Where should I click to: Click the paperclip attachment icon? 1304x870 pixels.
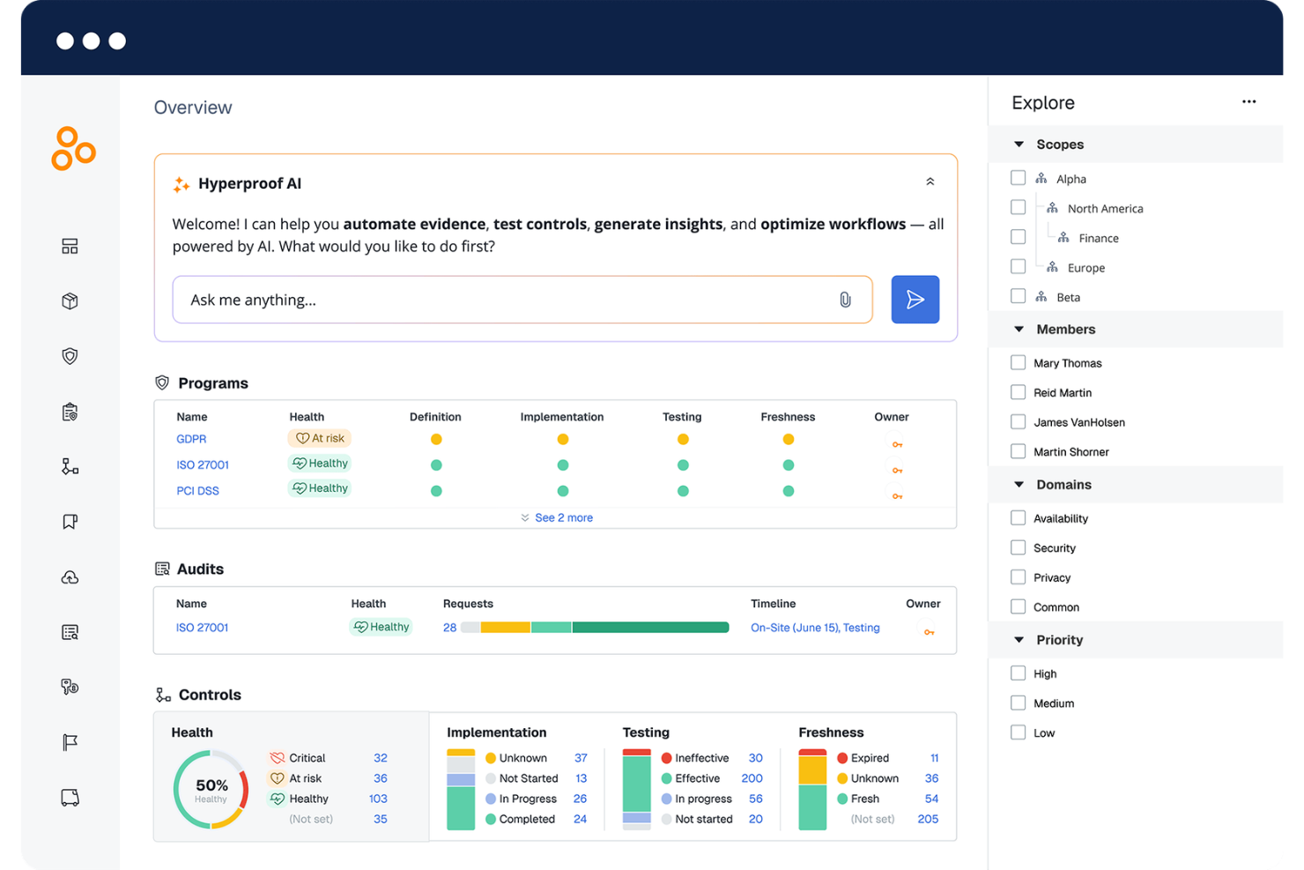(845, 300)
